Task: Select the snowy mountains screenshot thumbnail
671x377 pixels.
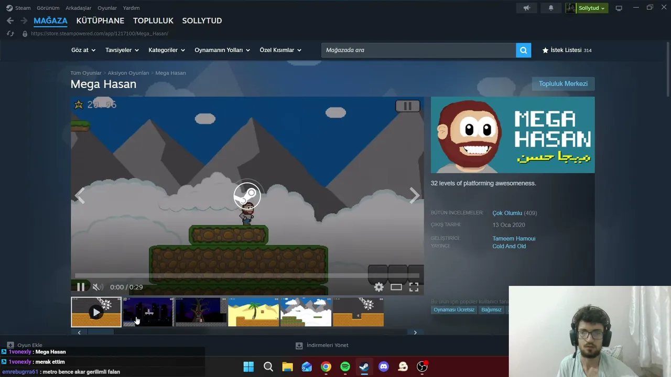Action: [306, 312]
